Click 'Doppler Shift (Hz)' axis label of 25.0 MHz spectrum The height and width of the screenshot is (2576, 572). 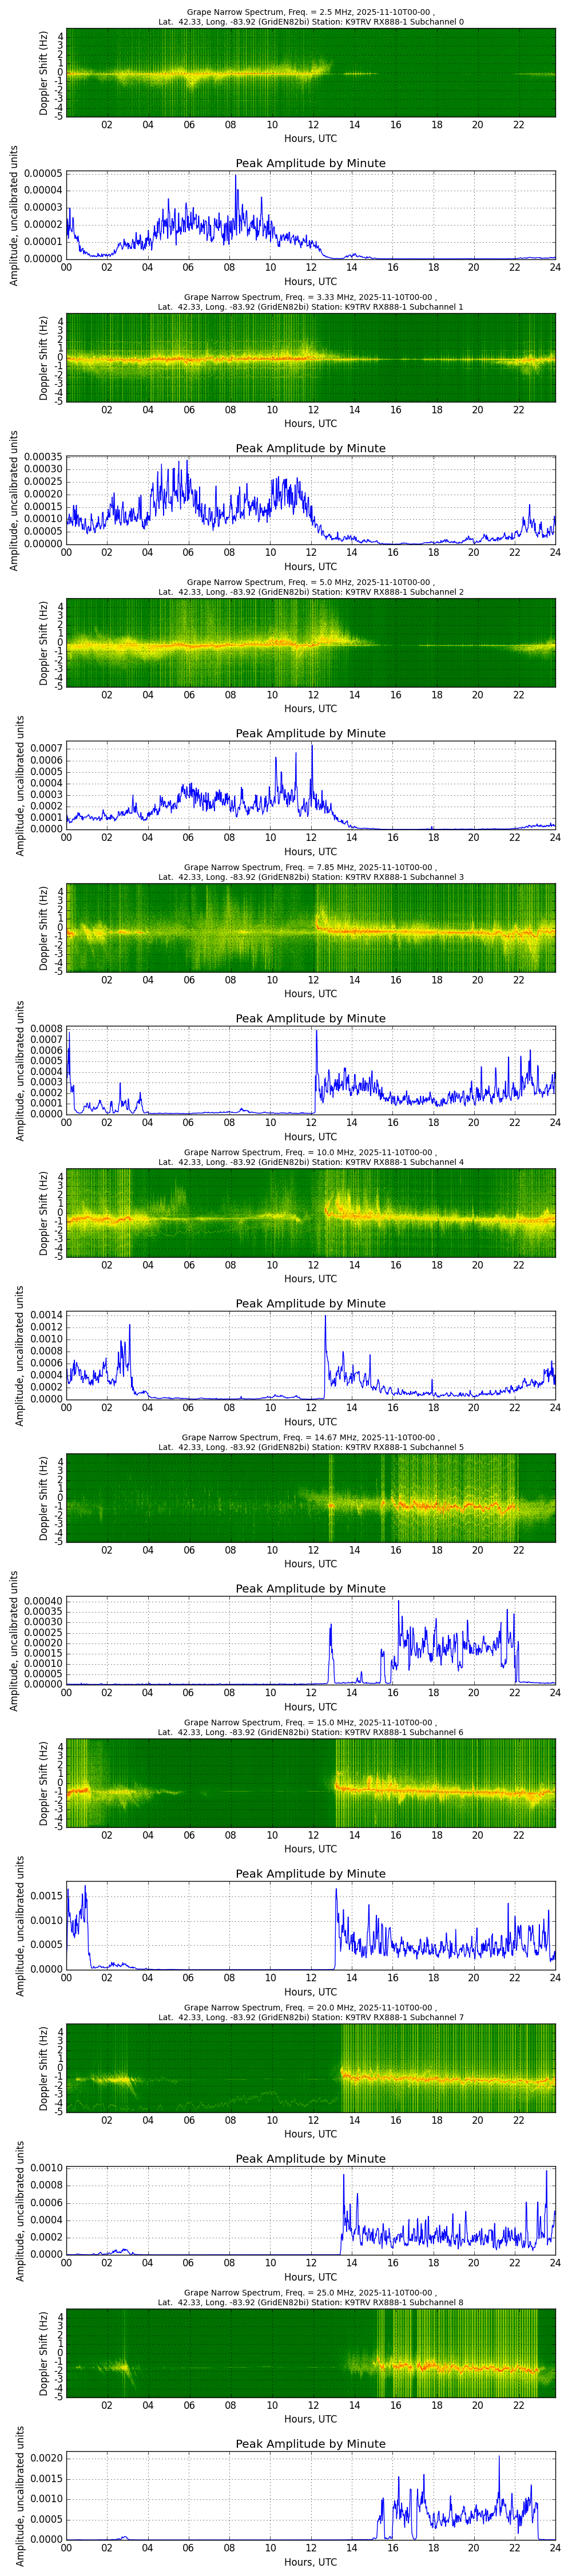tap(44, 2353)
